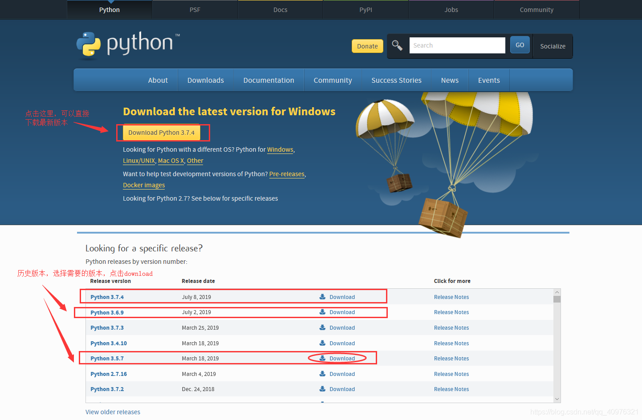Open the Success Stories menu

397,80
